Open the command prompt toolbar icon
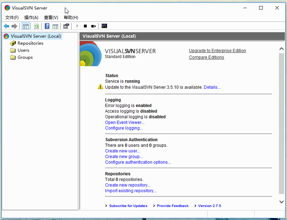Viewport: 287px width, 220px height. tap(104, 26)
